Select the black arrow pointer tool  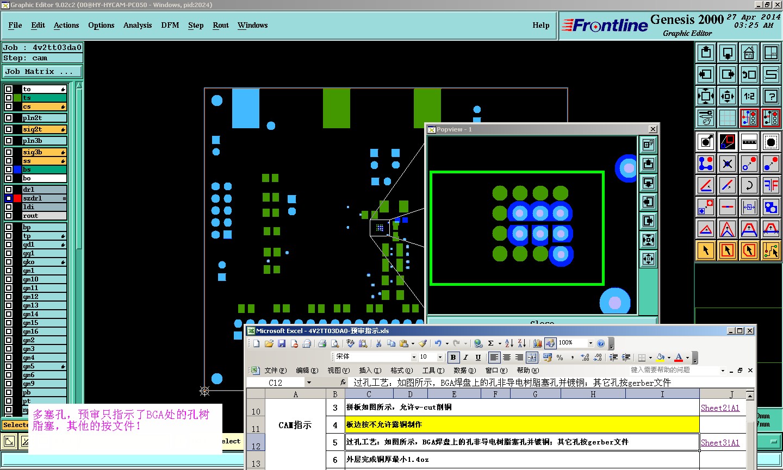[x=706, y=250]
